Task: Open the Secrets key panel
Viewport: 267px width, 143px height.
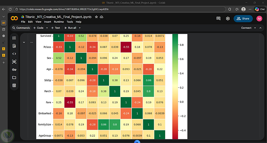Action: coord(14,70)
